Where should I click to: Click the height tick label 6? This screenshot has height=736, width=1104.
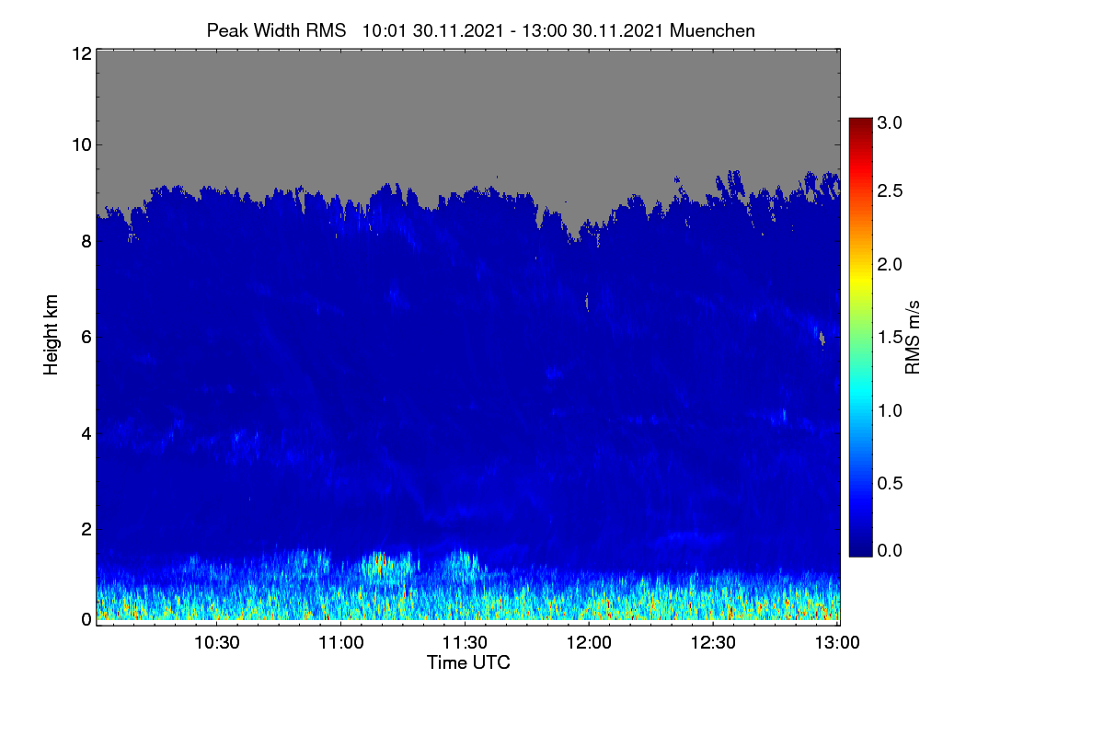click(x=86, y=337)
